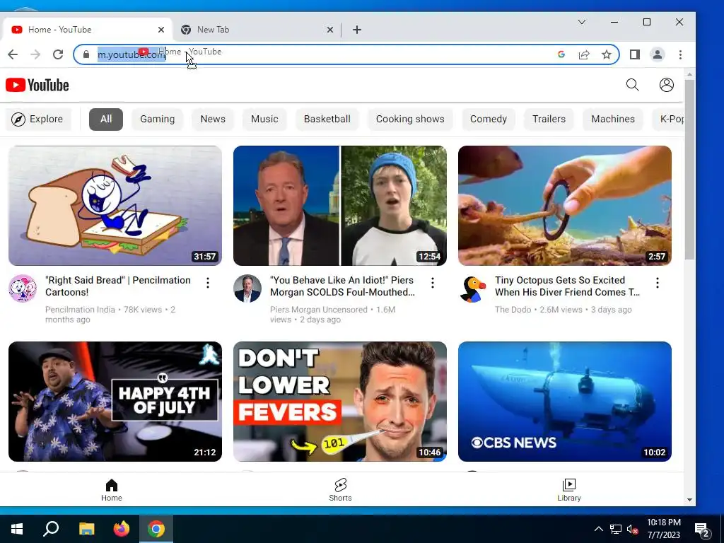This screenshot has height=543, width=724.
Task: Open the YouTube account sign-in icon
Action: [x=666, y=85]
